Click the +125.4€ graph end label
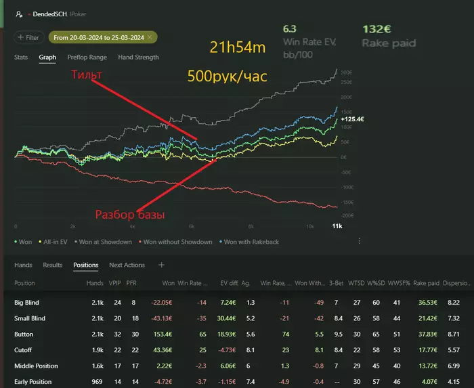 pyautogui.click(x=353, y=119)
